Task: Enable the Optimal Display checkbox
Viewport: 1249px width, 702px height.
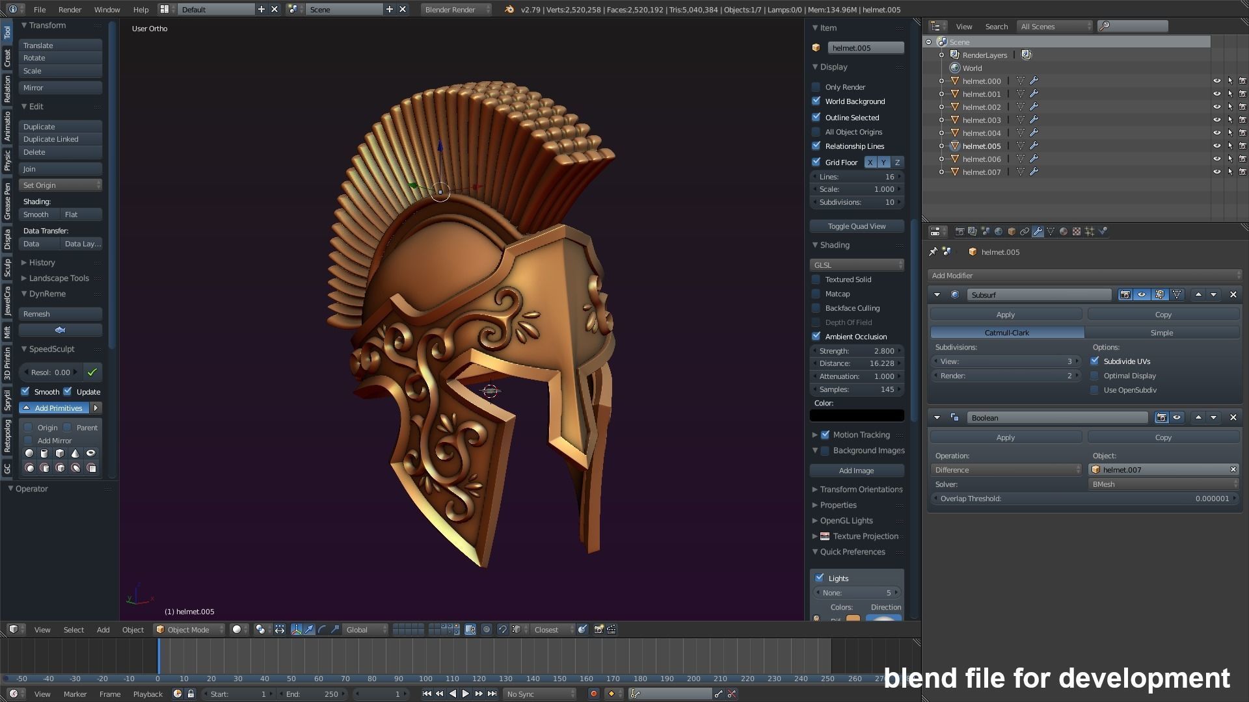Action: (1094, 375)
